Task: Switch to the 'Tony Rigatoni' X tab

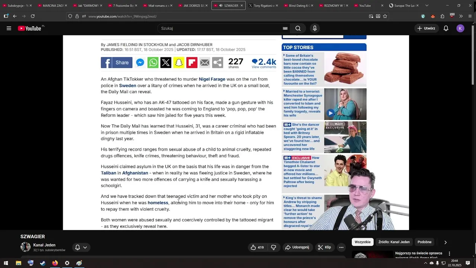Action: [x=263, y=6]
